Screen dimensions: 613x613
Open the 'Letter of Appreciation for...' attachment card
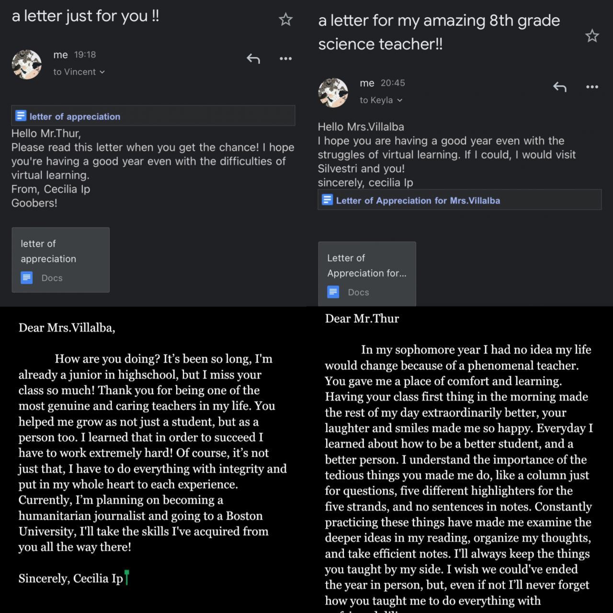pyautogui.click(x=367, y=273)
